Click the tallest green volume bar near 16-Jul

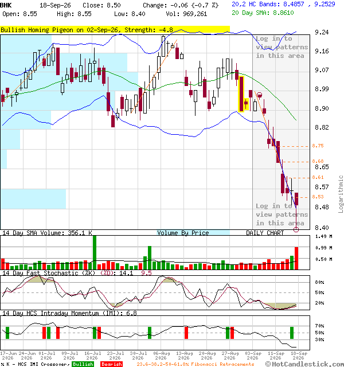click(95, 252)
